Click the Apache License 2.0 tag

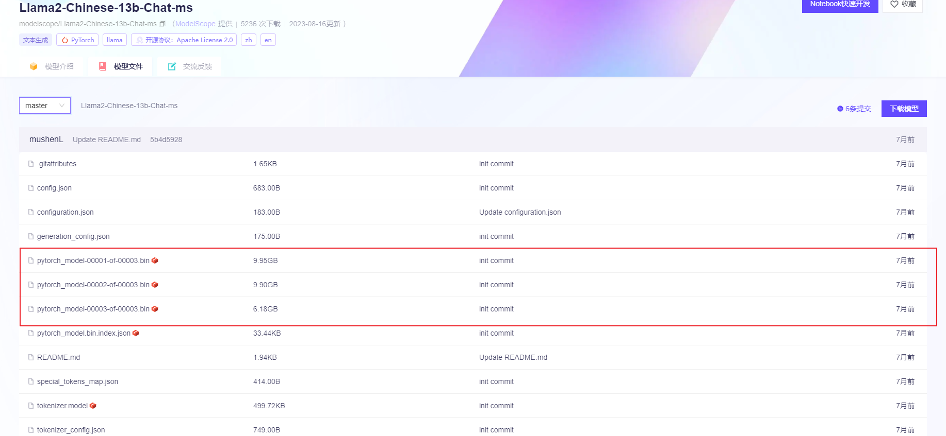point(184,40)
